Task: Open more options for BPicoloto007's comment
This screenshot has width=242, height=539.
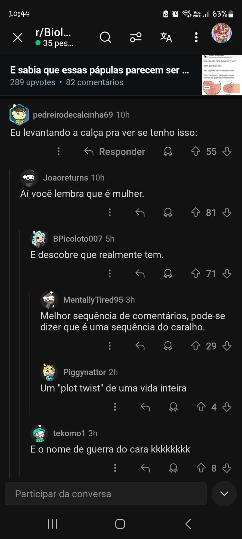Action: (110, 273)
